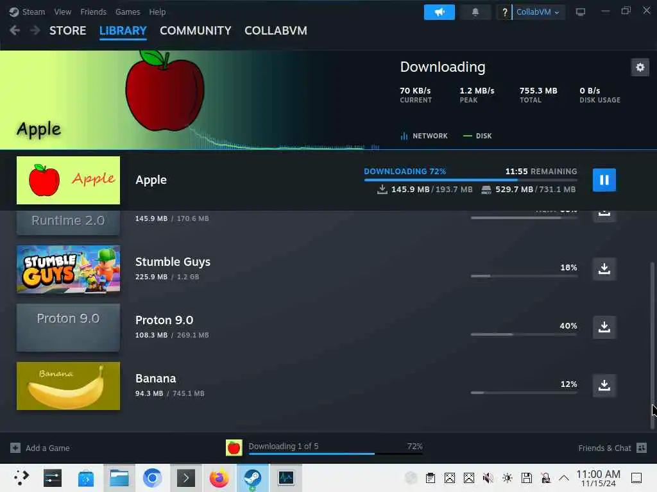Open the notifications bell
Image resolution: width=657 pixels, height=492 pixels.
pyautogui.click(x=475, y=12)
